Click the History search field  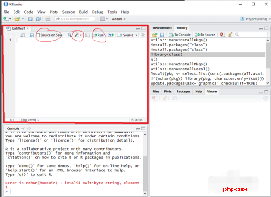(x=251, y=35)
